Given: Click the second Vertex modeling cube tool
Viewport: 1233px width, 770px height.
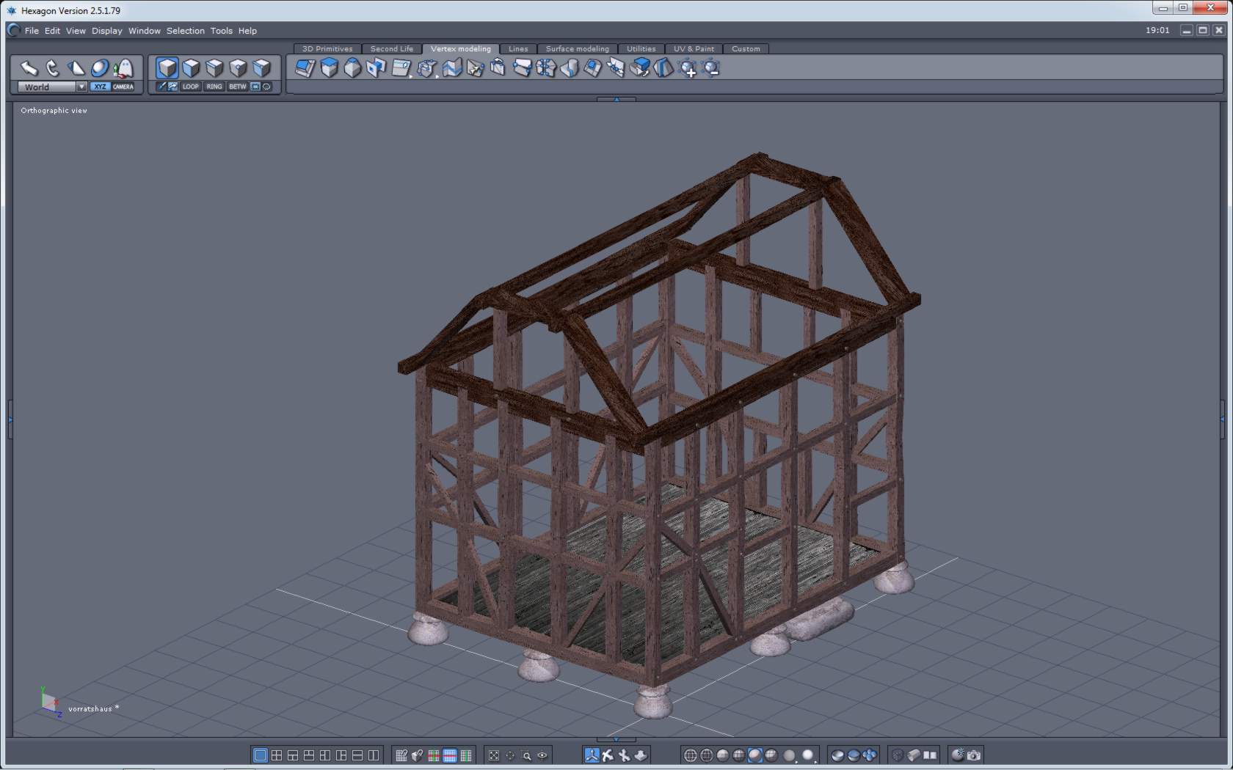Looking at the screenshot, I should [330, 68].
